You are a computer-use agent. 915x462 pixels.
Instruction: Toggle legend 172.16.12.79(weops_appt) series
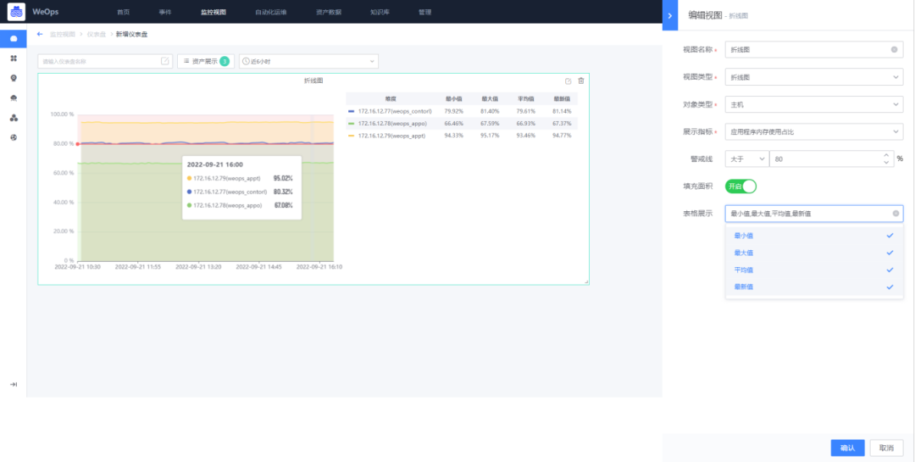tap(386, 136)
